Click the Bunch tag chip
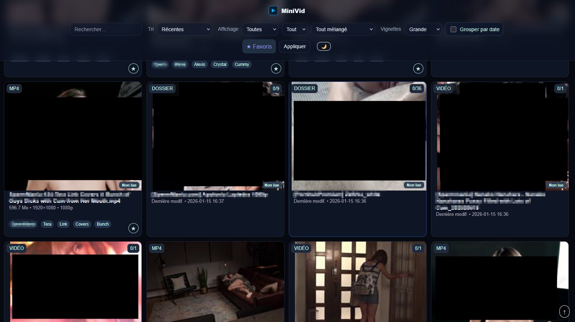This screenshot has height=322, width=575. (103, 224)
